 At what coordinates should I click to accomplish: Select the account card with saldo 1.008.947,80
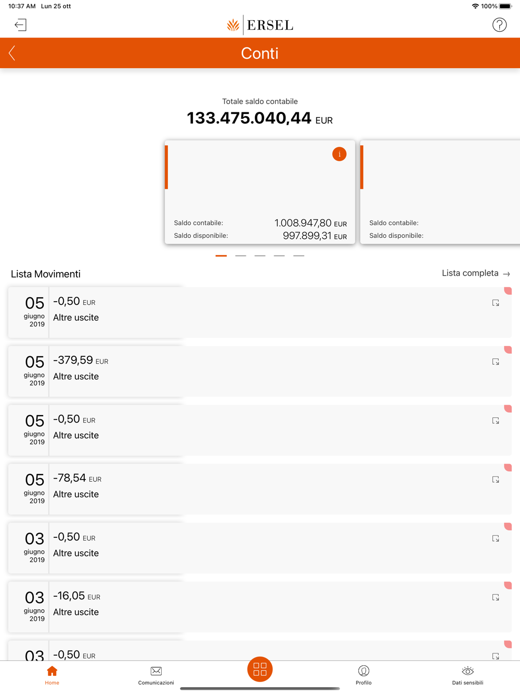click(x=260, y=192)
